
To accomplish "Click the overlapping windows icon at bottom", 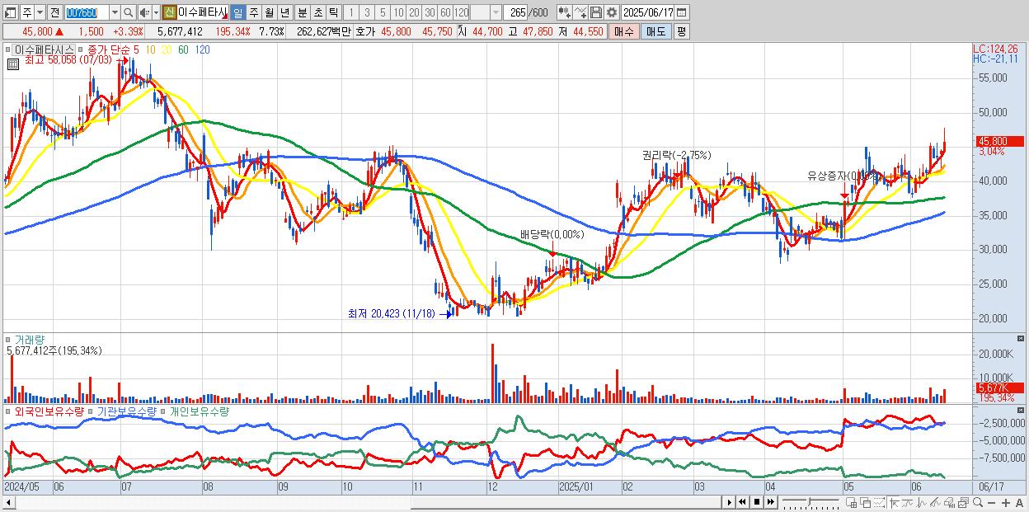I will coord(866,502).
